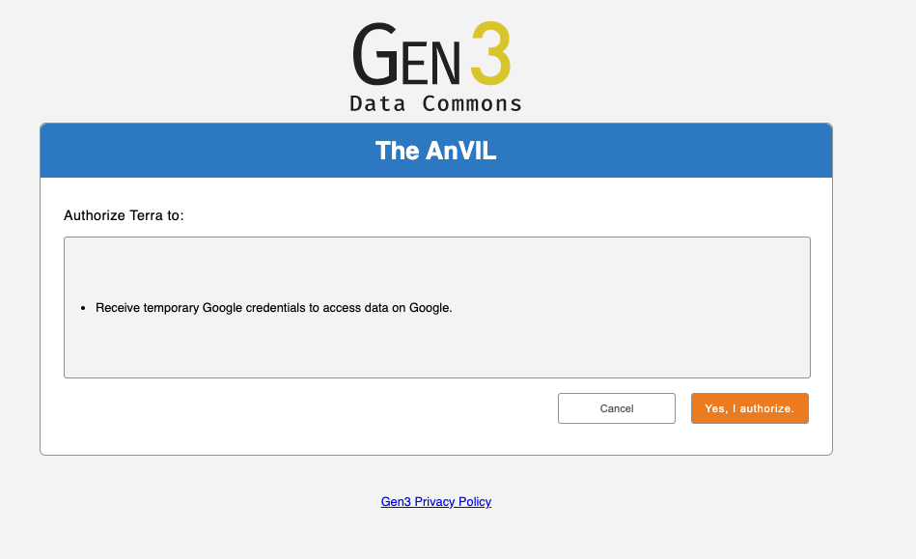Click the bullet point marker in the scope list
Image resolution: width=916 pixels, height=559 pixels.
[x=84, y=308]
